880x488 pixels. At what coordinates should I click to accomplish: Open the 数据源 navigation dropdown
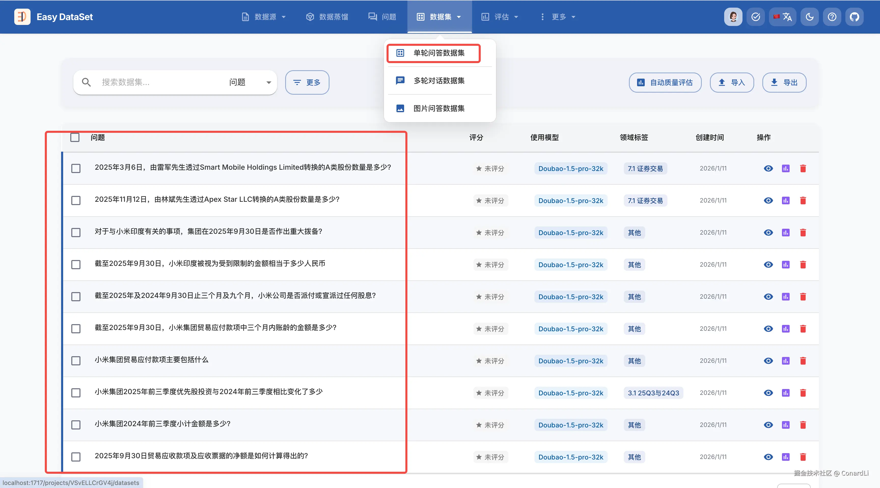pyautogui.click(x=264, y=17)
